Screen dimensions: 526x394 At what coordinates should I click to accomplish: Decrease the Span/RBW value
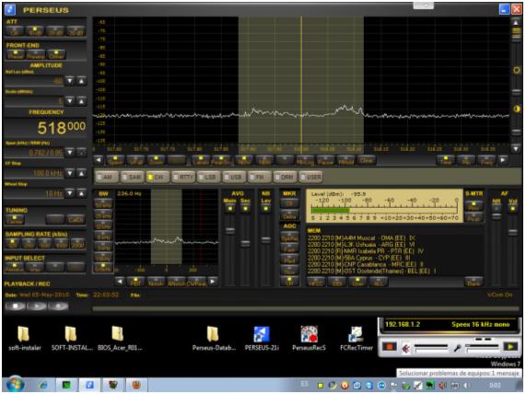point(70,153)
